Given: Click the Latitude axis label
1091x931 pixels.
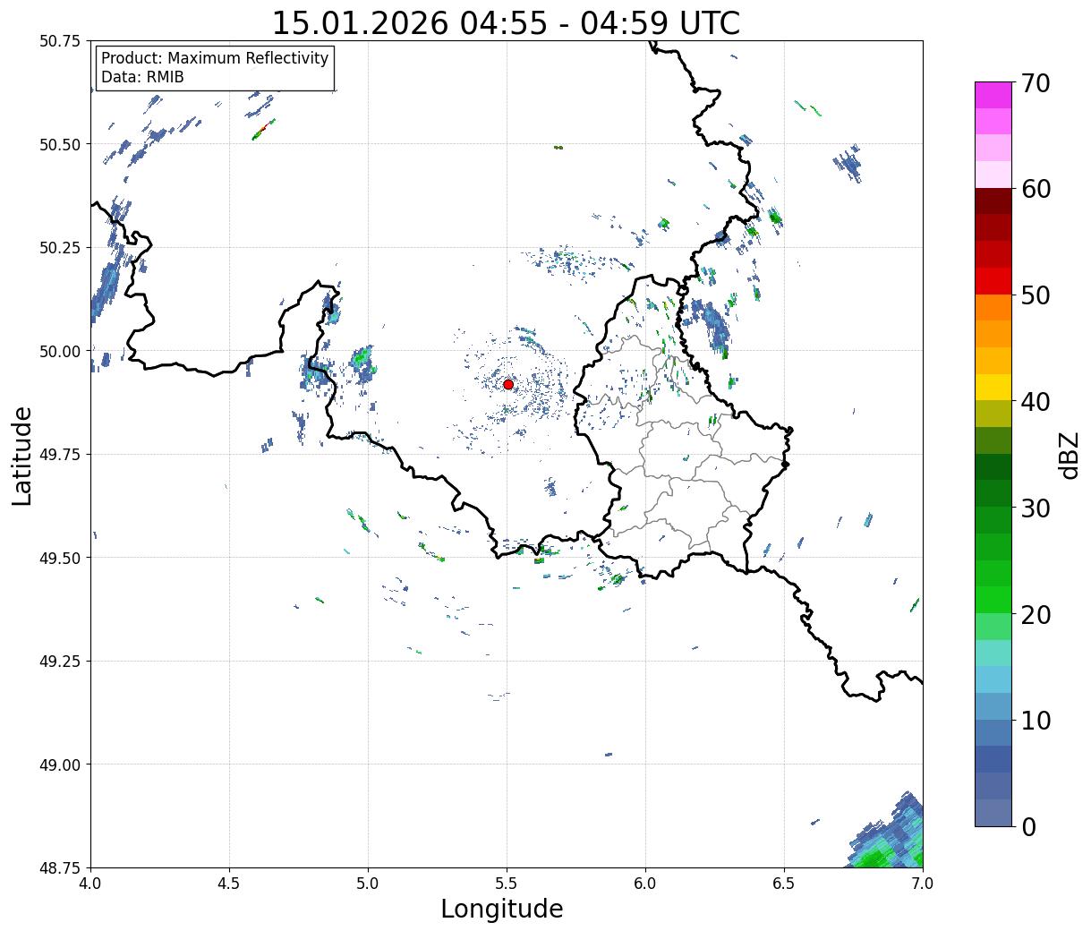Looking at the screenshot, I should 22,456.
